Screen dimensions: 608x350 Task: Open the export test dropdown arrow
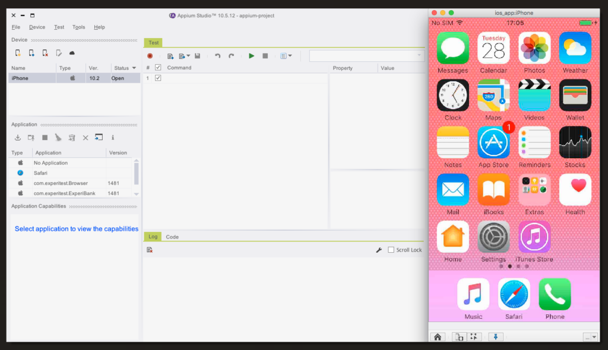[188, 56]
